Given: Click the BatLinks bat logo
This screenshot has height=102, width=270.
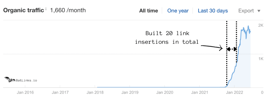Looking at the screenshot, I should (10, 79).
